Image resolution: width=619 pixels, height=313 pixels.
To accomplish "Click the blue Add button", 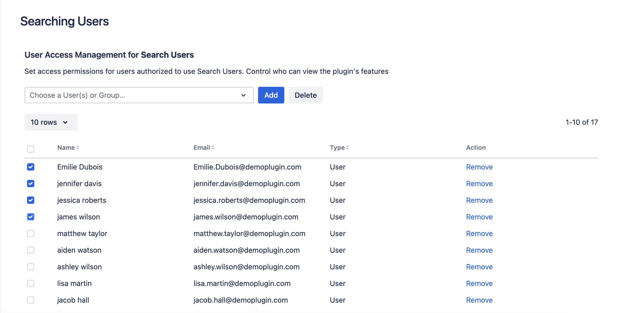I will [x=271, y=95].
